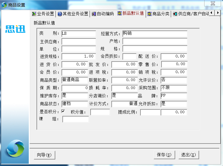The image size is (223, 166).
Task: Toggle the 是否积分 checkbox
Action: pyautogui.click(x=63, y=111)
